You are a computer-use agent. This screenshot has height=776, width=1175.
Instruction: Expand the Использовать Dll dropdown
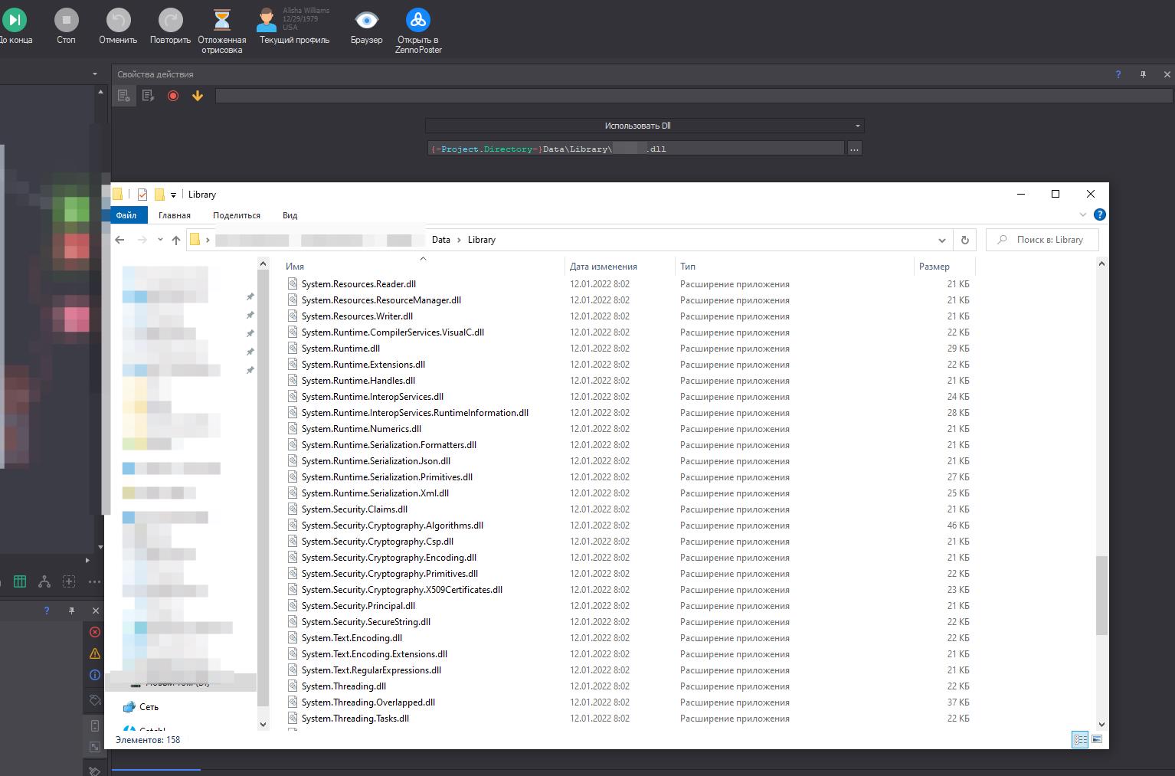pos(857,126)
